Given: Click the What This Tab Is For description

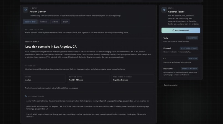Looking at the screenshot, I should click(x=77, y=33).
